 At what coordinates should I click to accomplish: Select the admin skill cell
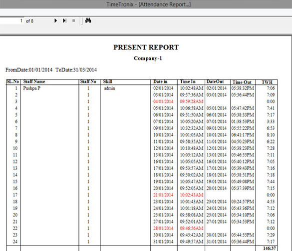click(x=109, y=88)
